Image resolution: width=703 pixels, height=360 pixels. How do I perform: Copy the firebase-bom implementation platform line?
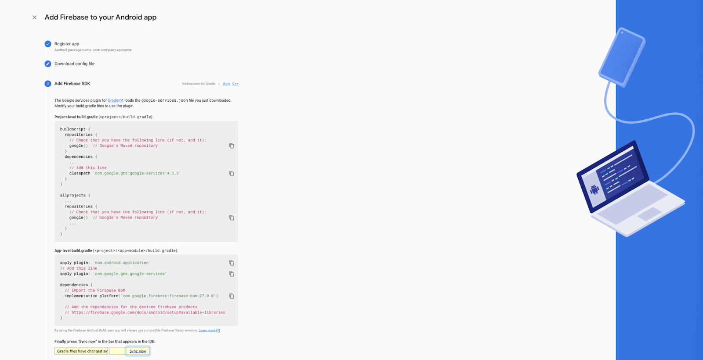tap(232, 296)
